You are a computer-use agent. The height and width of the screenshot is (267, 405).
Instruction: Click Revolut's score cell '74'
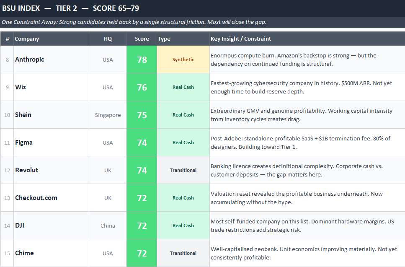pos(142,170)
